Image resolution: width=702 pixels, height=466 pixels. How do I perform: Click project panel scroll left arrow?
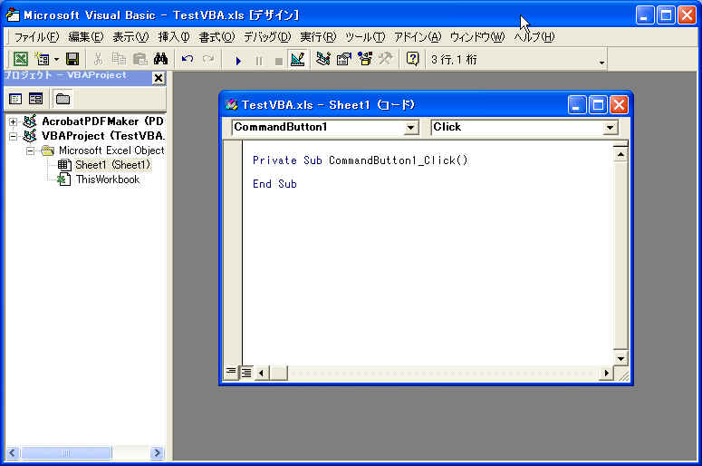12,452
